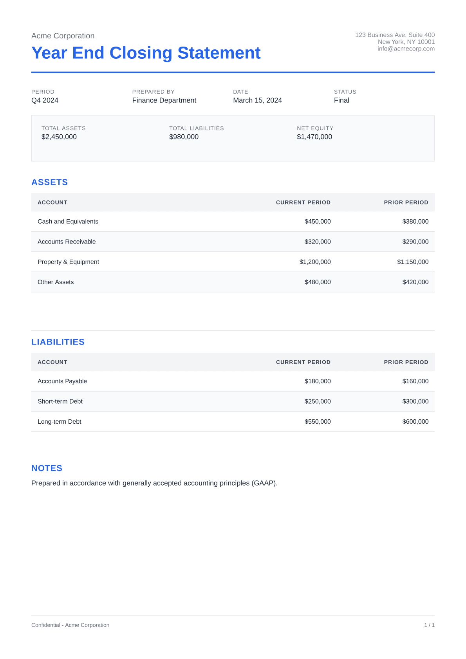Viewport: 466px width, 659px height.
Task: Click the info@acmecorp.com email address
Action: click(406, 49)
